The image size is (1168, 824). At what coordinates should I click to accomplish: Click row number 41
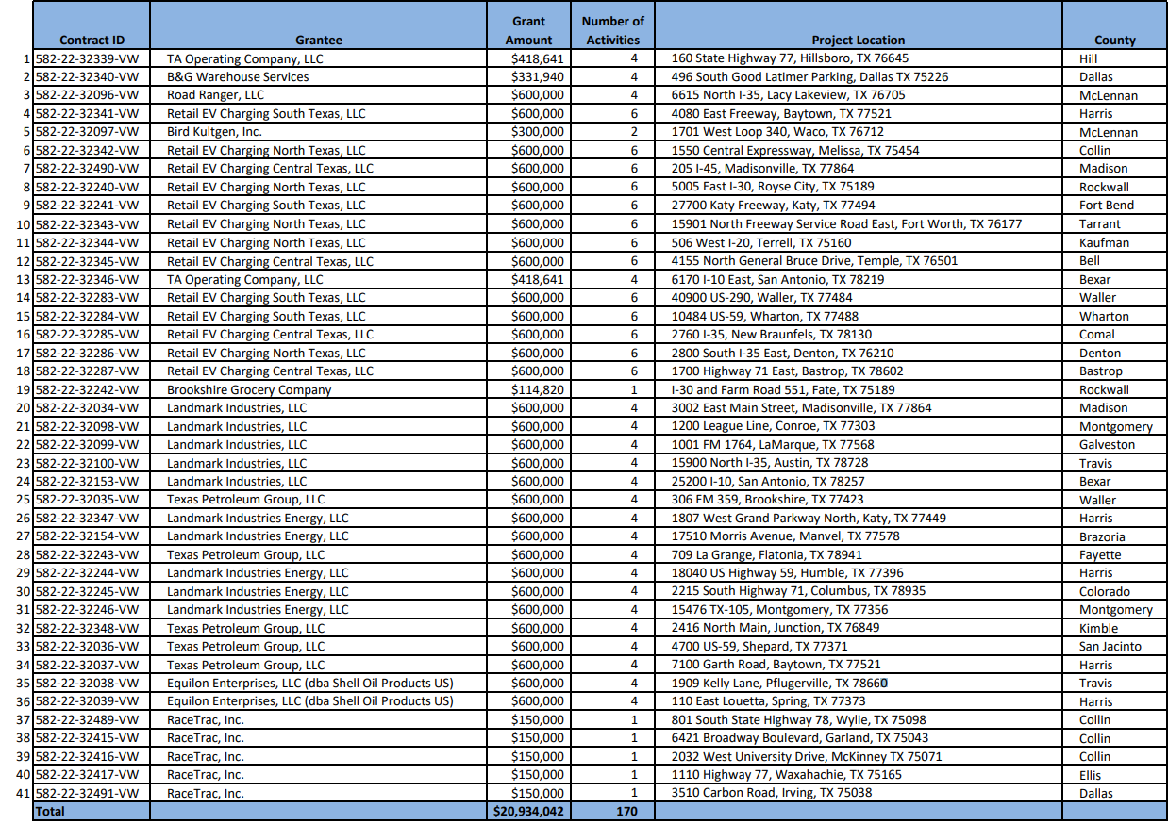[25, 794]
